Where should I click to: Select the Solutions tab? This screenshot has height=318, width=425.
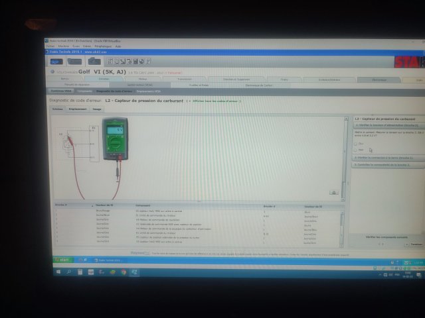(58, 109)
